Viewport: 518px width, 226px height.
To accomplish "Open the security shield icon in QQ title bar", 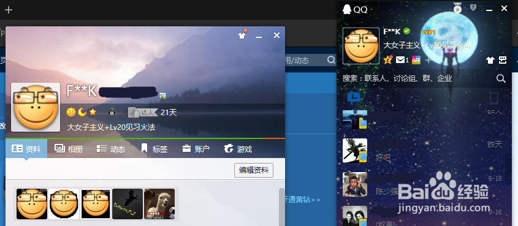I will pos(473,8).
